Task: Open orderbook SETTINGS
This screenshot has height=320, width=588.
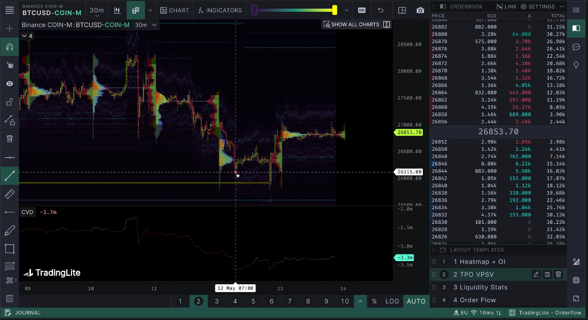Action: [x=538, y=6]
